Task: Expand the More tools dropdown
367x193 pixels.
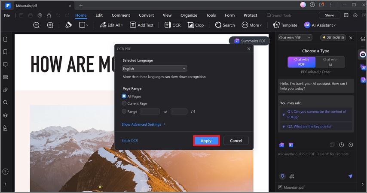Action: point(251,25)
